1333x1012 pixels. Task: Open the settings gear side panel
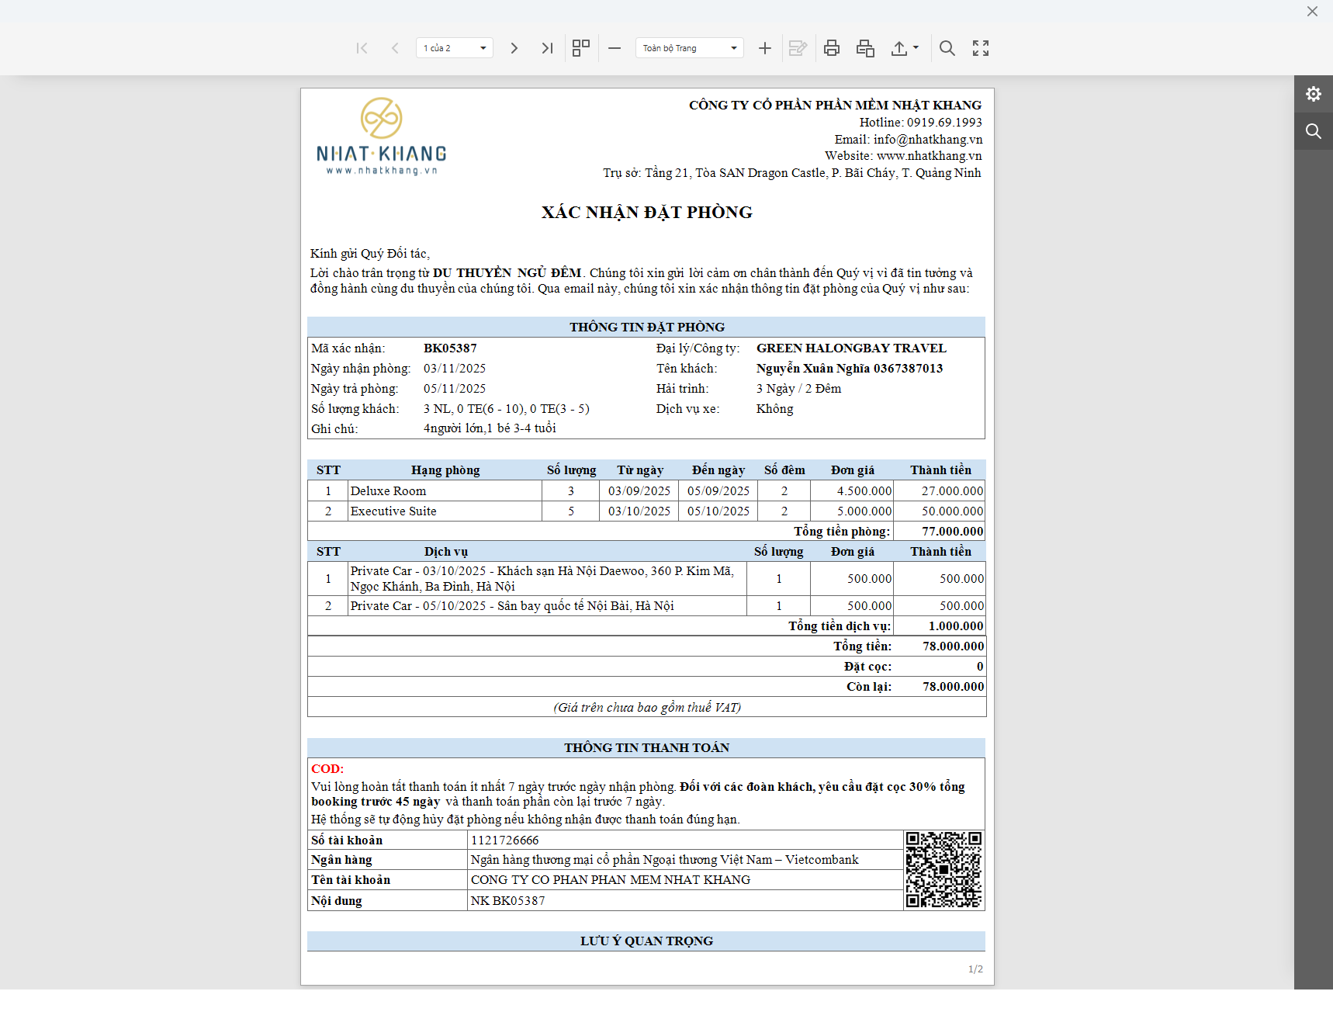click(x=1313, y=94)
